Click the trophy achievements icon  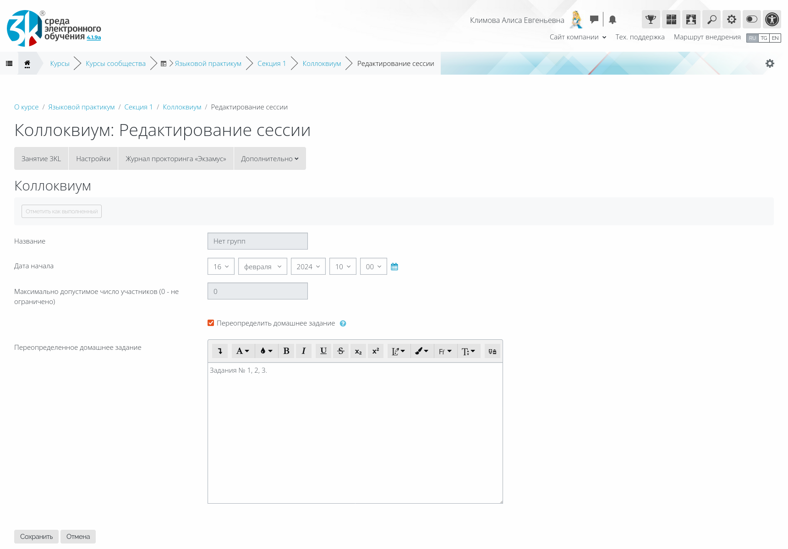tap(651, 20)
